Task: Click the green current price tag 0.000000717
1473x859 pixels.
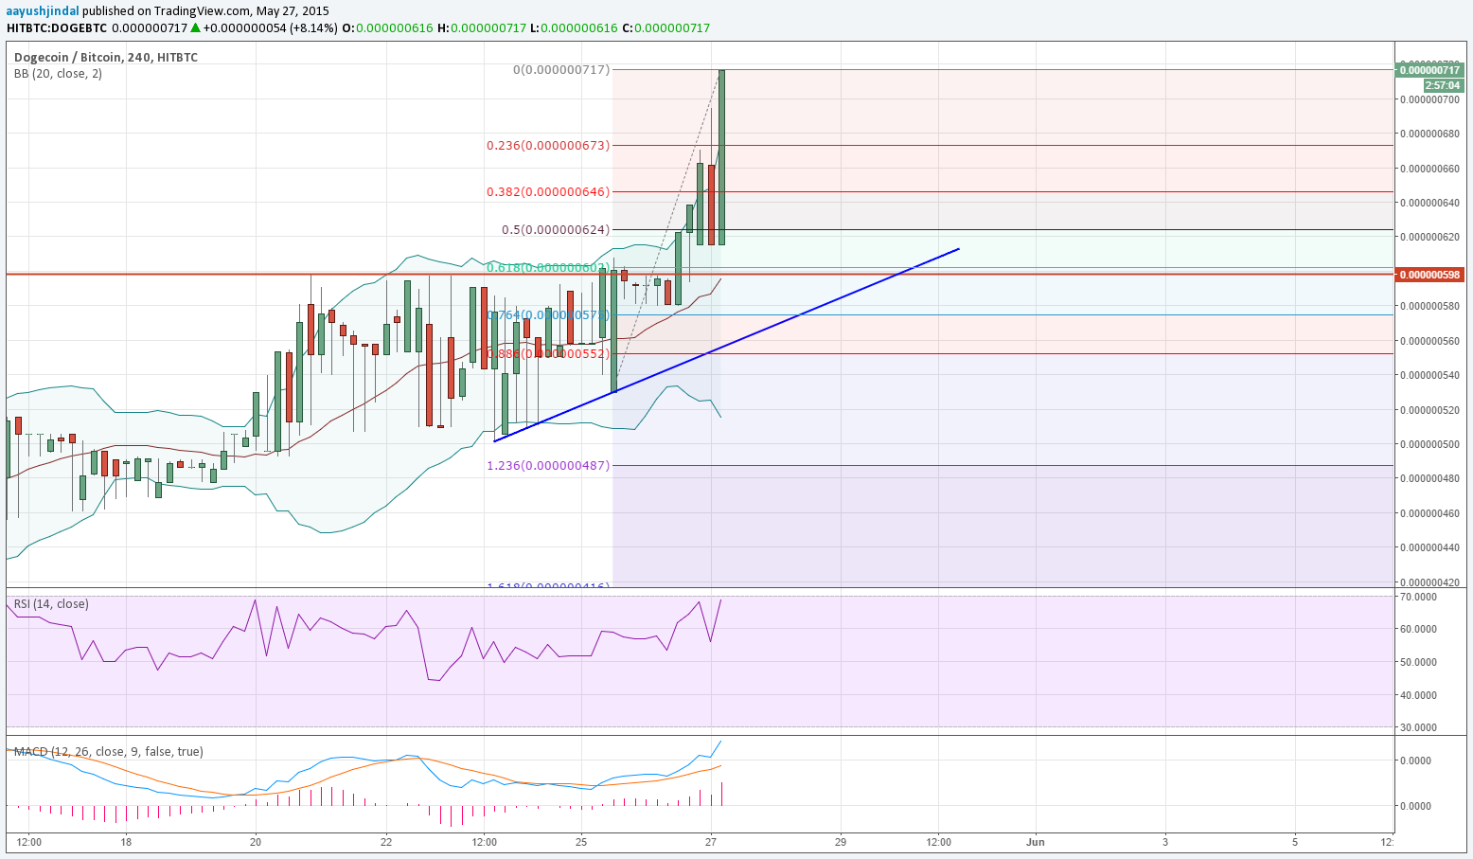Action: tap(1429, 69)
